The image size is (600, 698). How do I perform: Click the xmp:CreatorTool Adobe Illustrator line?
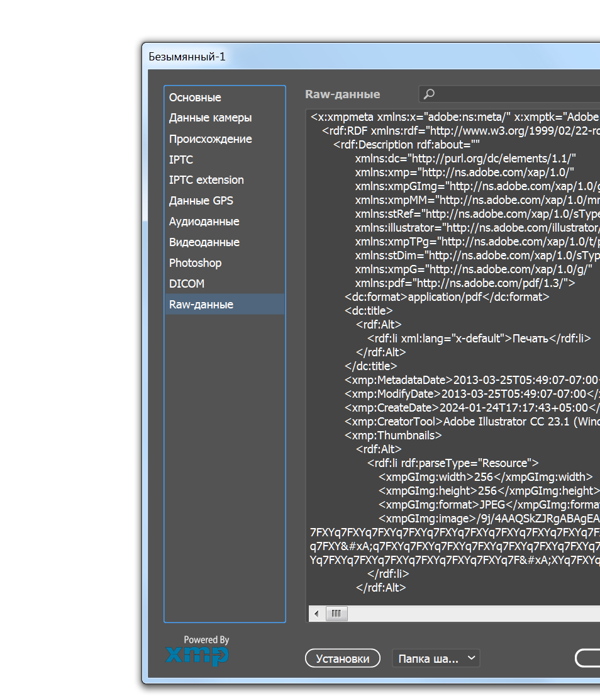click(472, 422)
